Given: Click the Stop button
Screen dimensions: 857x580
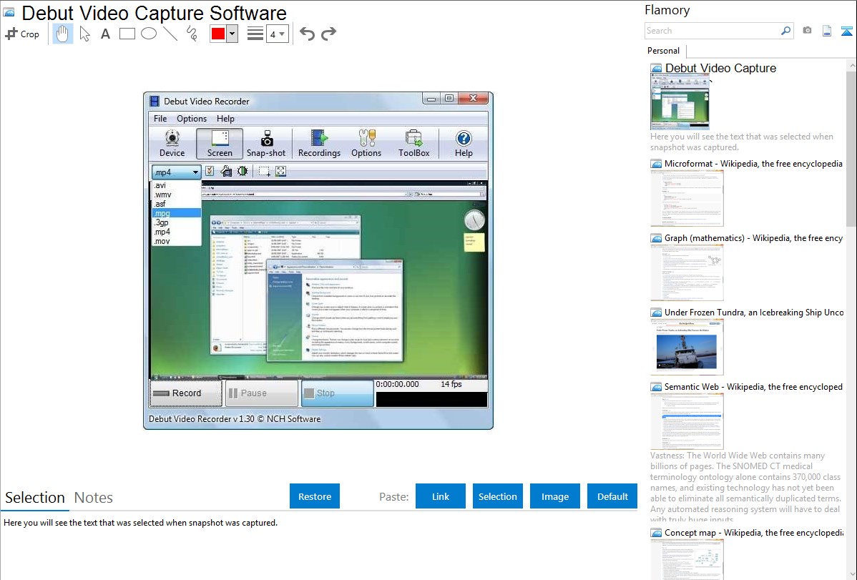Looking at the screenshot, I should click(x=337, y=393).
